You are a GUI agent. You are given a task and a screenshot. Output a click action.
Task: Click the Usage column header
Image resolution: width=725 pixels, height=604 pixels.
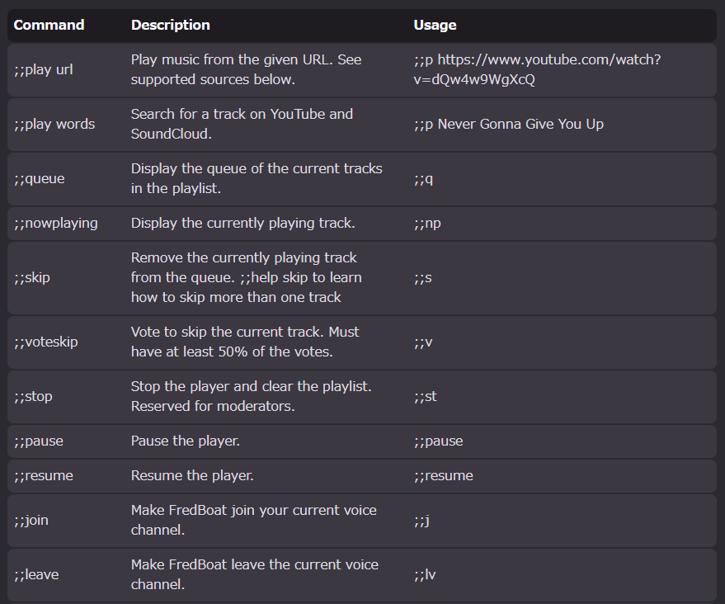click(435, 25)
